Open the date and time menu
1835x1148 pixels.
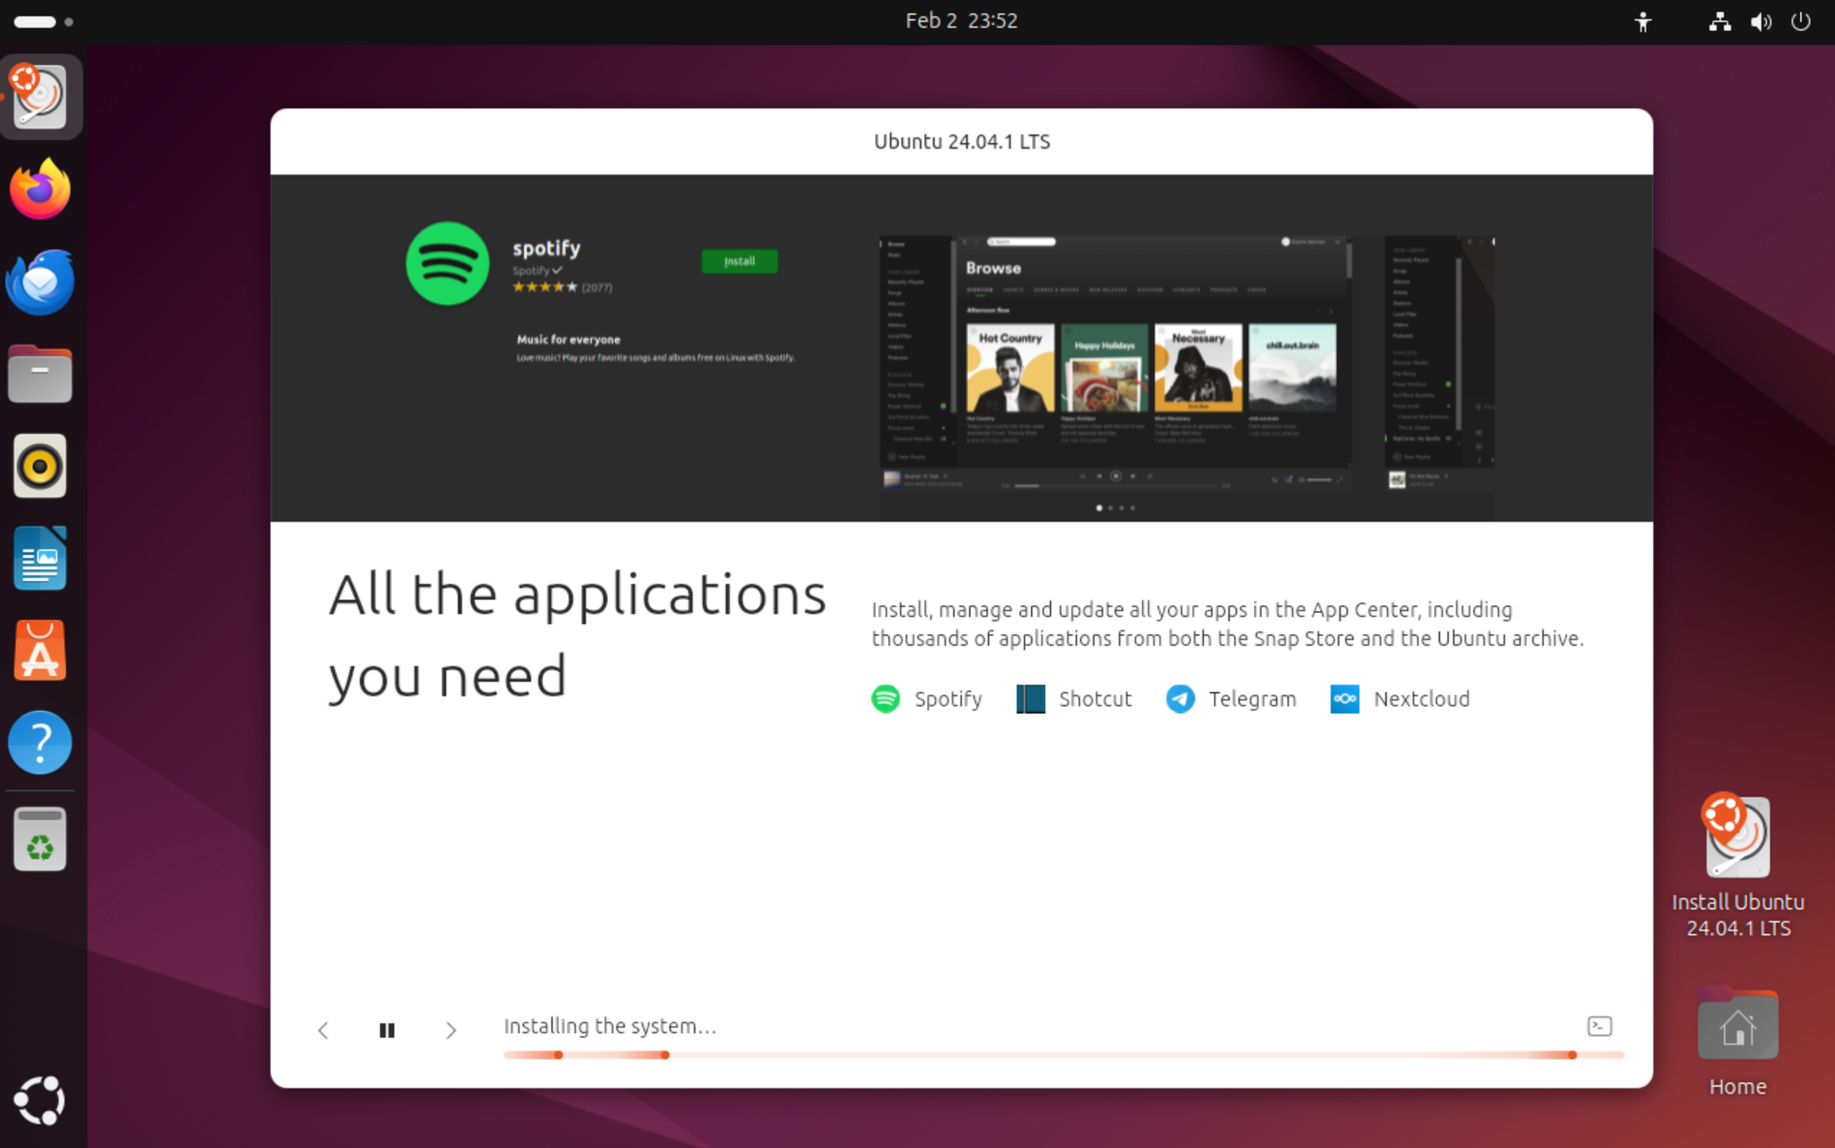pyautogui.click(x=961, y=20)
